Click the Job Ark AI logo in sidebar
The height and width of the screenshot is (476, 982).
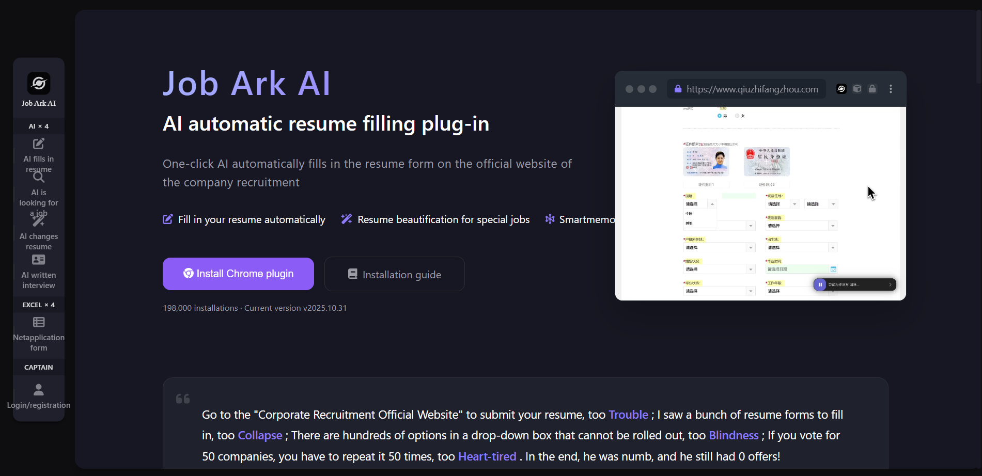click(39, 83)
